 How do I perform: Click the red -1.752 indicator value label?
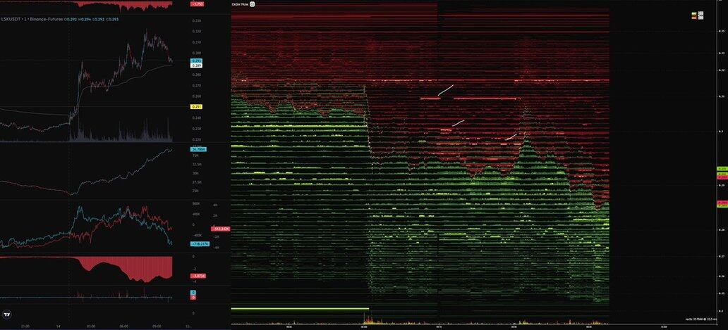(x=198, y=4)
